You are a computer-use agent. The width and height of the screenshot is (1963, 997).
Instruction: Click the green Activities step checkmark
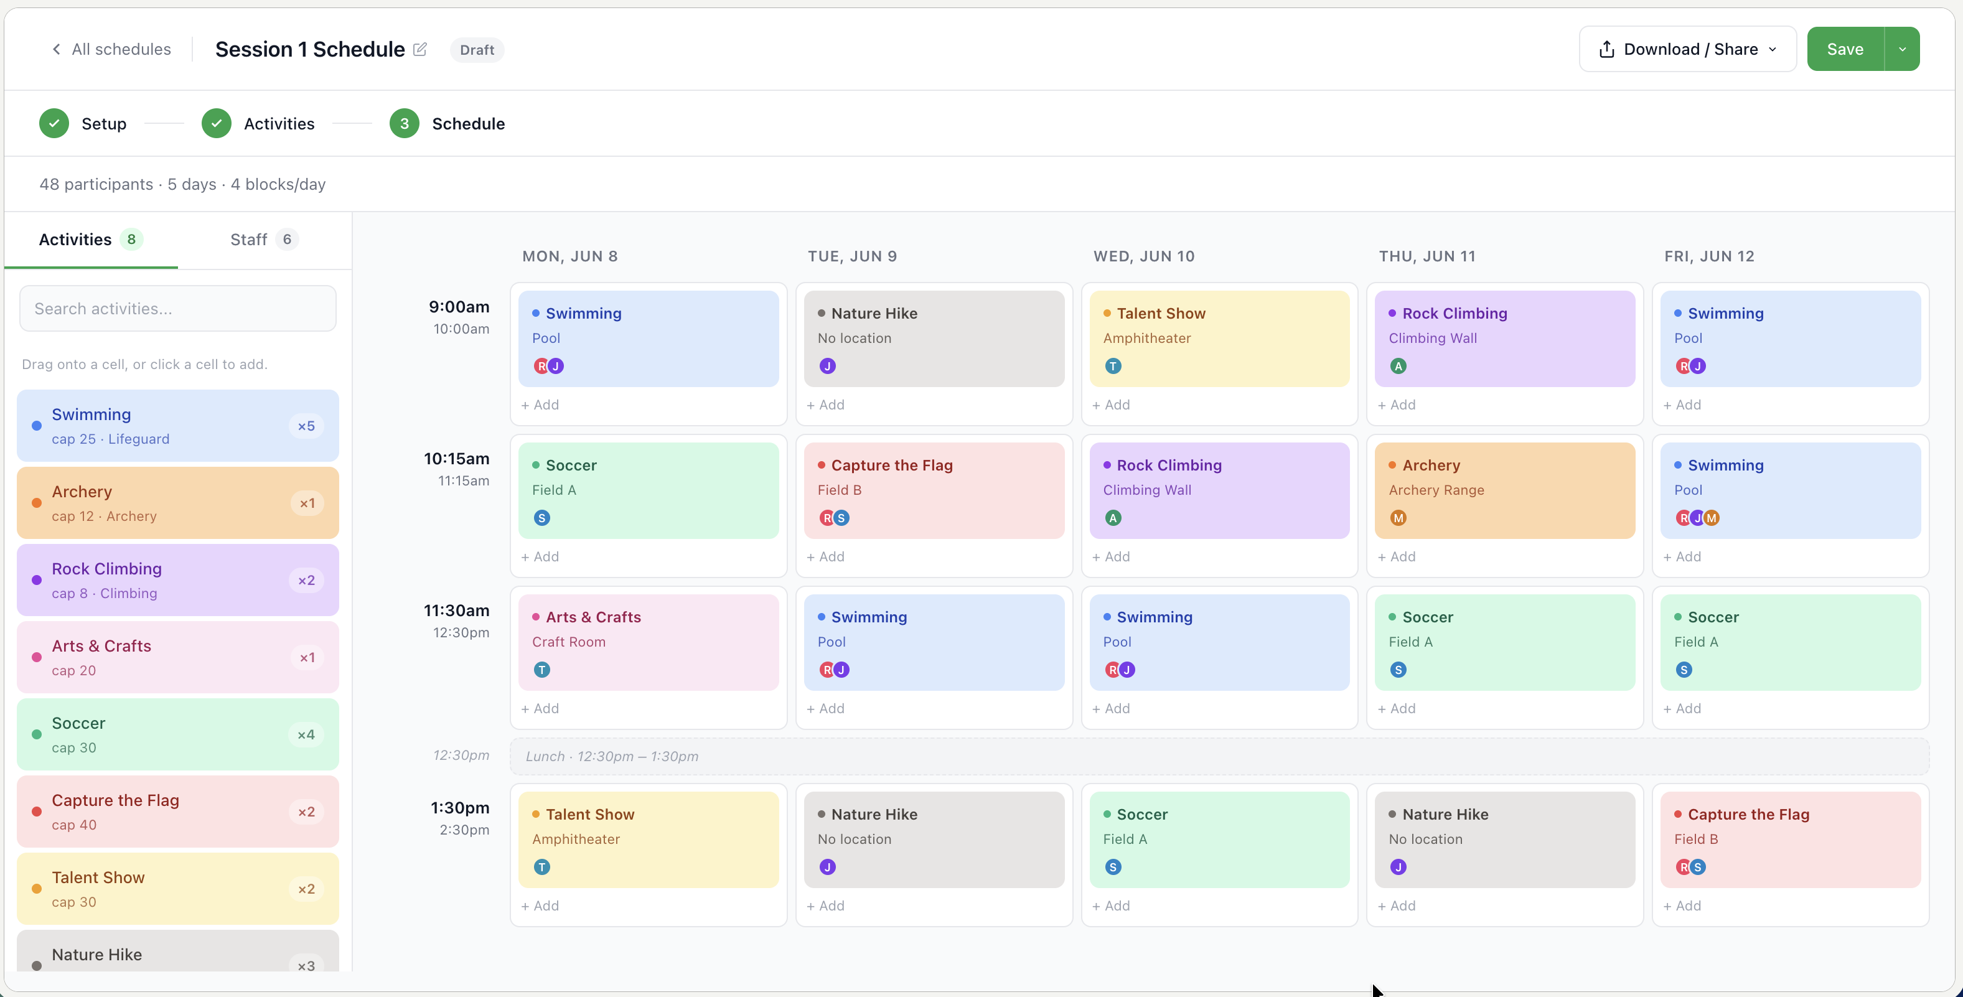pyautogui.click(x=217, y=123)
